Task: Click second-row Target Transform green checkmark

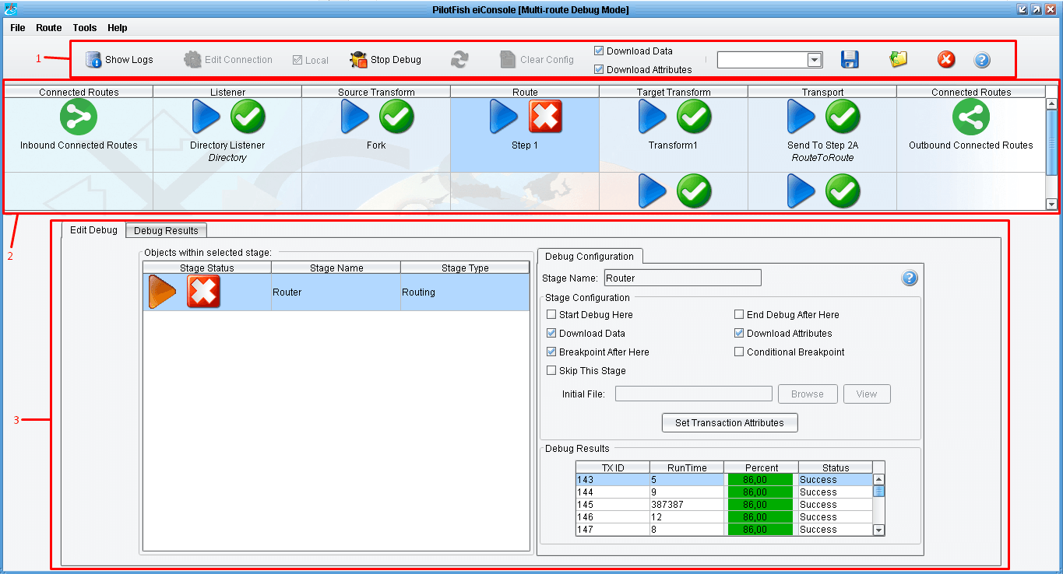Action: click(x=695, y=191)
